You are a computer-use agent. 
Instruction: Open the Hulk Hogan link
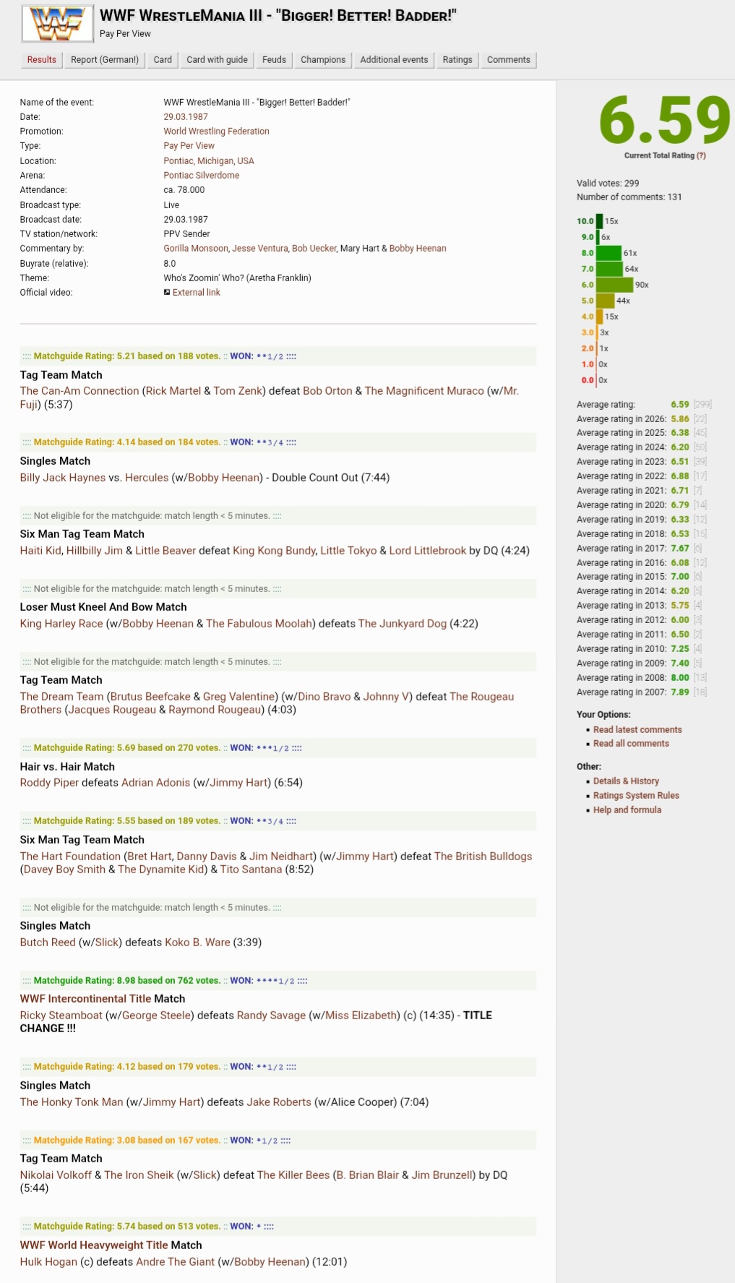coord(48,1262)
